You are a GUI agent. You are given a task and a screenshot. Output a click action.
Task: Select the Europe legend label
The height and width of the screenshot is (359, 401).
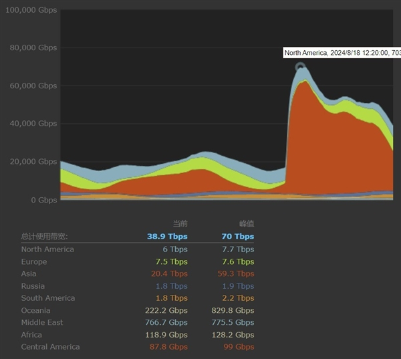(x=34, y=262)
